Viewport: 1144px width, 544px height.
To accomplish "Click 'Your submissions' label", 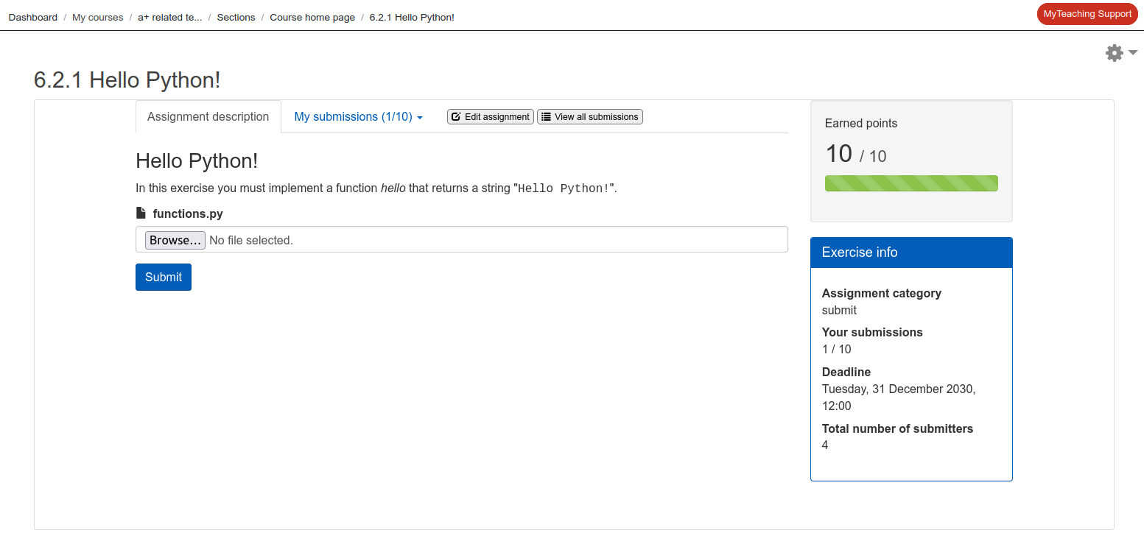I will pos(872,332).
